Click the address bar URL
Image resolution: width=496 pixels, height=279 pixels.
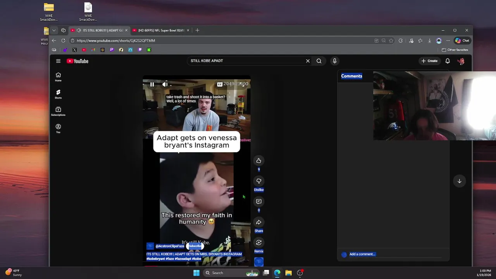[x=116, y=40]
